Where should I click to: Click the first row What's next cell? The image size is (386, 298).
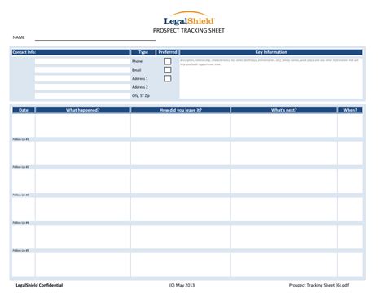(x=284, y=125)
